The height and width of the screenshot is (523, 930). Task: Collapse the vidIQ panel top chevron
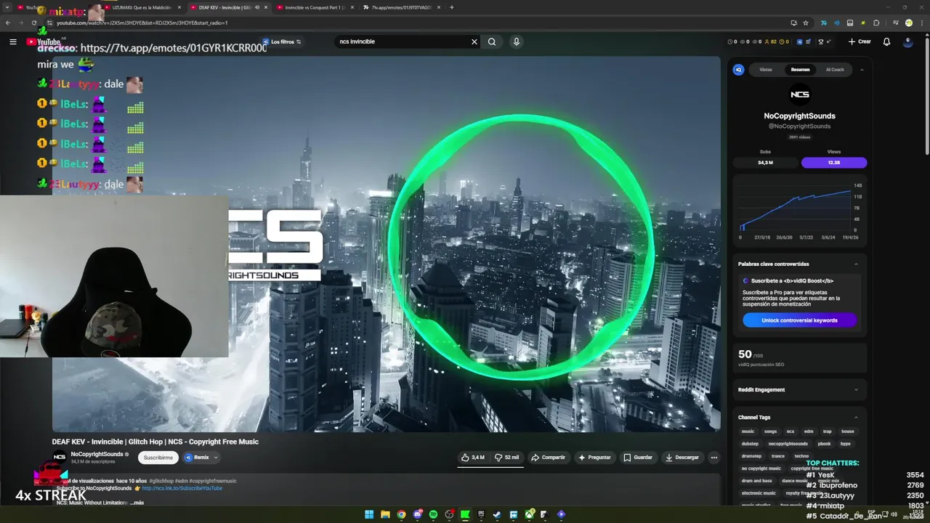(x=862, y=70)
